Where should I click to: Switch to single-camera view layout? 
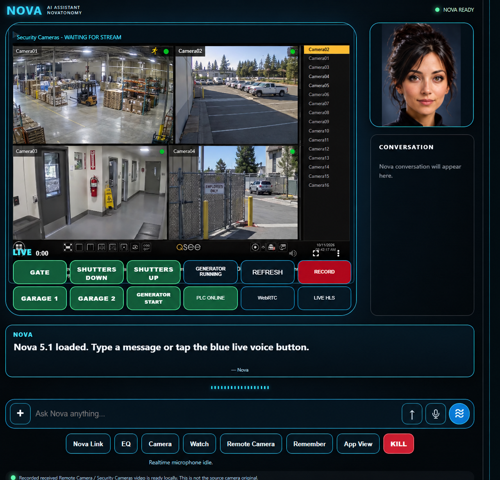[79, 247]
